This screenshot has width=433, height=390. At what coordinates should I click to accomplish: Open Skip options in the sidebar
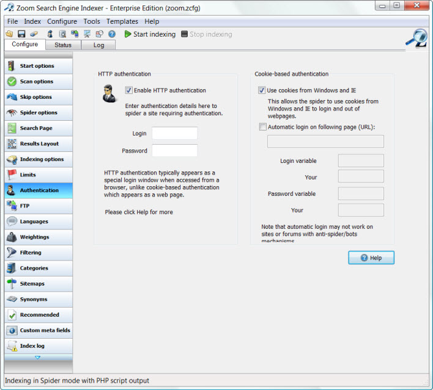pos(39,97)
